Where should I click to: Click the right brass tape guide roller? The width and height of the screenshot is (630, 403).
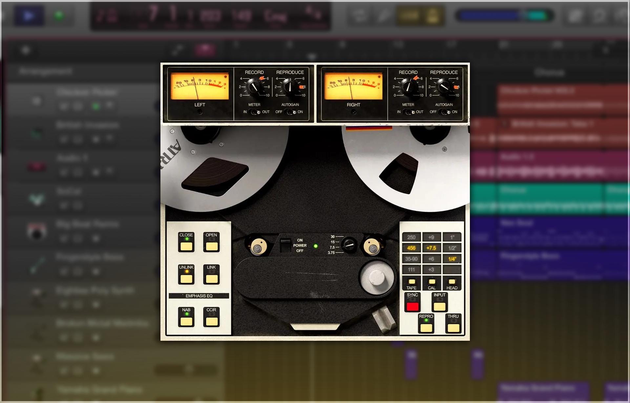pyautogui.click(x=372, y=247)
